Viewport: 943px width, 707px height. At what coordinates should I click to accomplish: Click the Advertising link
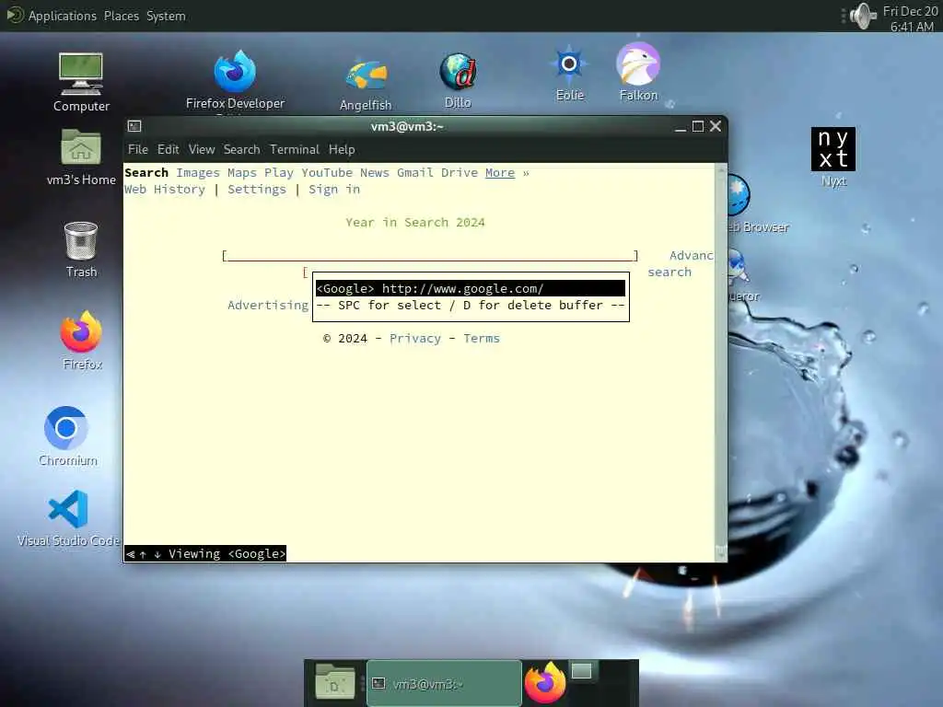[268, 306]
